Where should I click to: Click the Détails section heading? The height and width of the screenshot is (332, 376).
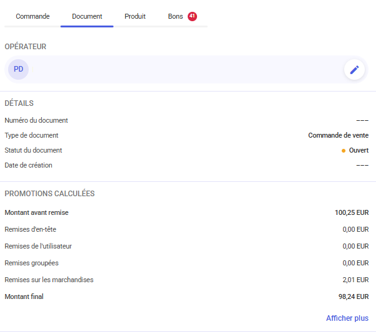coord(19,103)
